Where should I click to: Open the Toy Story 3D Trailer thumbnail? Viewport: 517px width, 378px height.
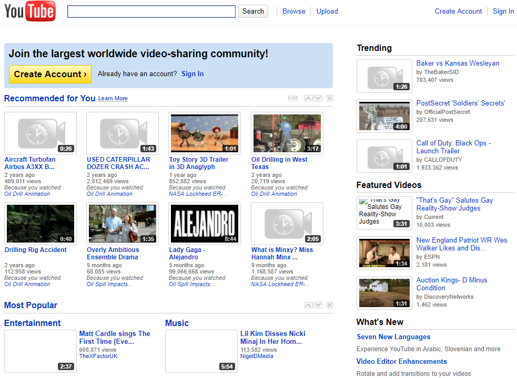(x=205, y=133)
